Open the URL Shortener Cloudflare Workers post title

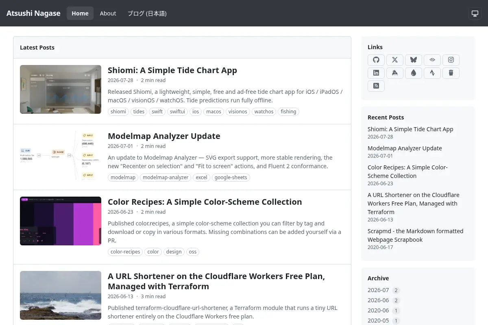(x=216, y=281)
